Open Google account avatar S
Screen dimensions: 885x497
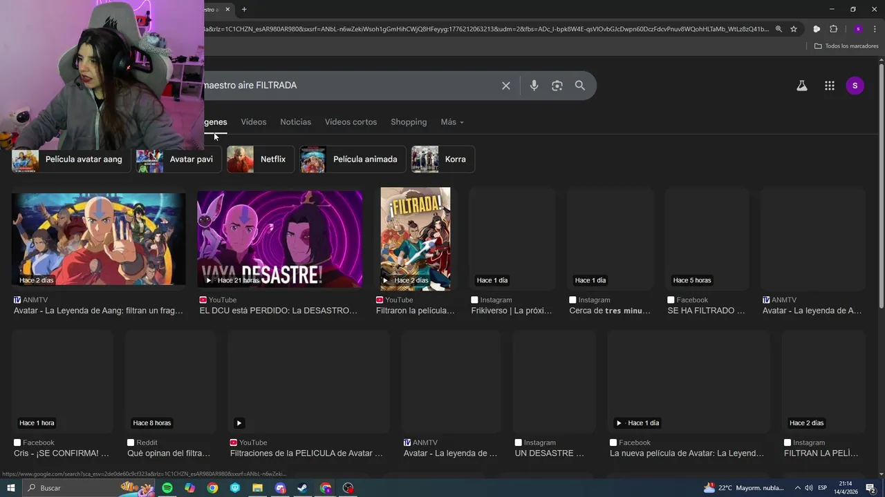tap(855, 86)
